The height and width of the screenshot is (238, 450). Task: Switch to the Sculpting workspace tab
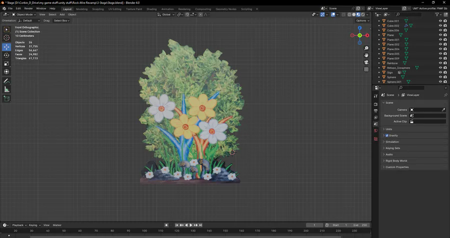pos(98,9)
